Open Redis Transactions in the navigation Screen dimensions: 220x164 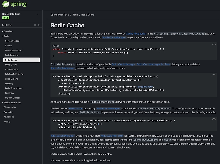point(13,88)
